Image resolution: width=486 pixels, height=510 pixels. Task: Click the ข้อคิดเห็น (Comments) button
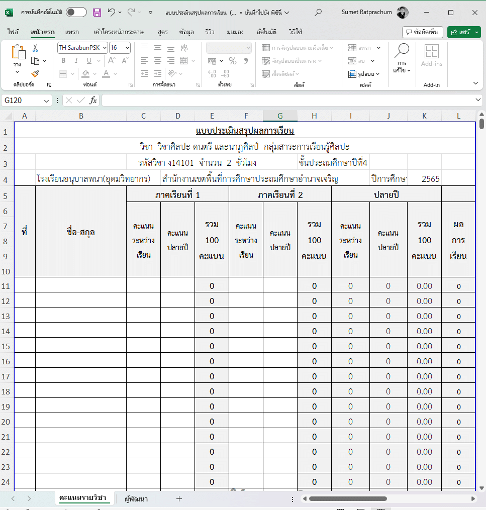(x=422, y=32)
